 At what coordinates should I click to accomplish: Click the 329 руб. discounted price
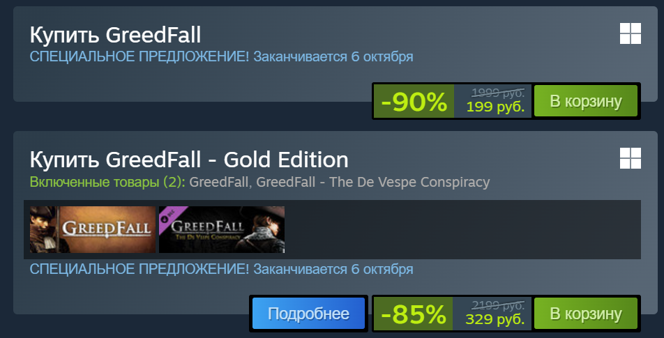tap(495, 318)
